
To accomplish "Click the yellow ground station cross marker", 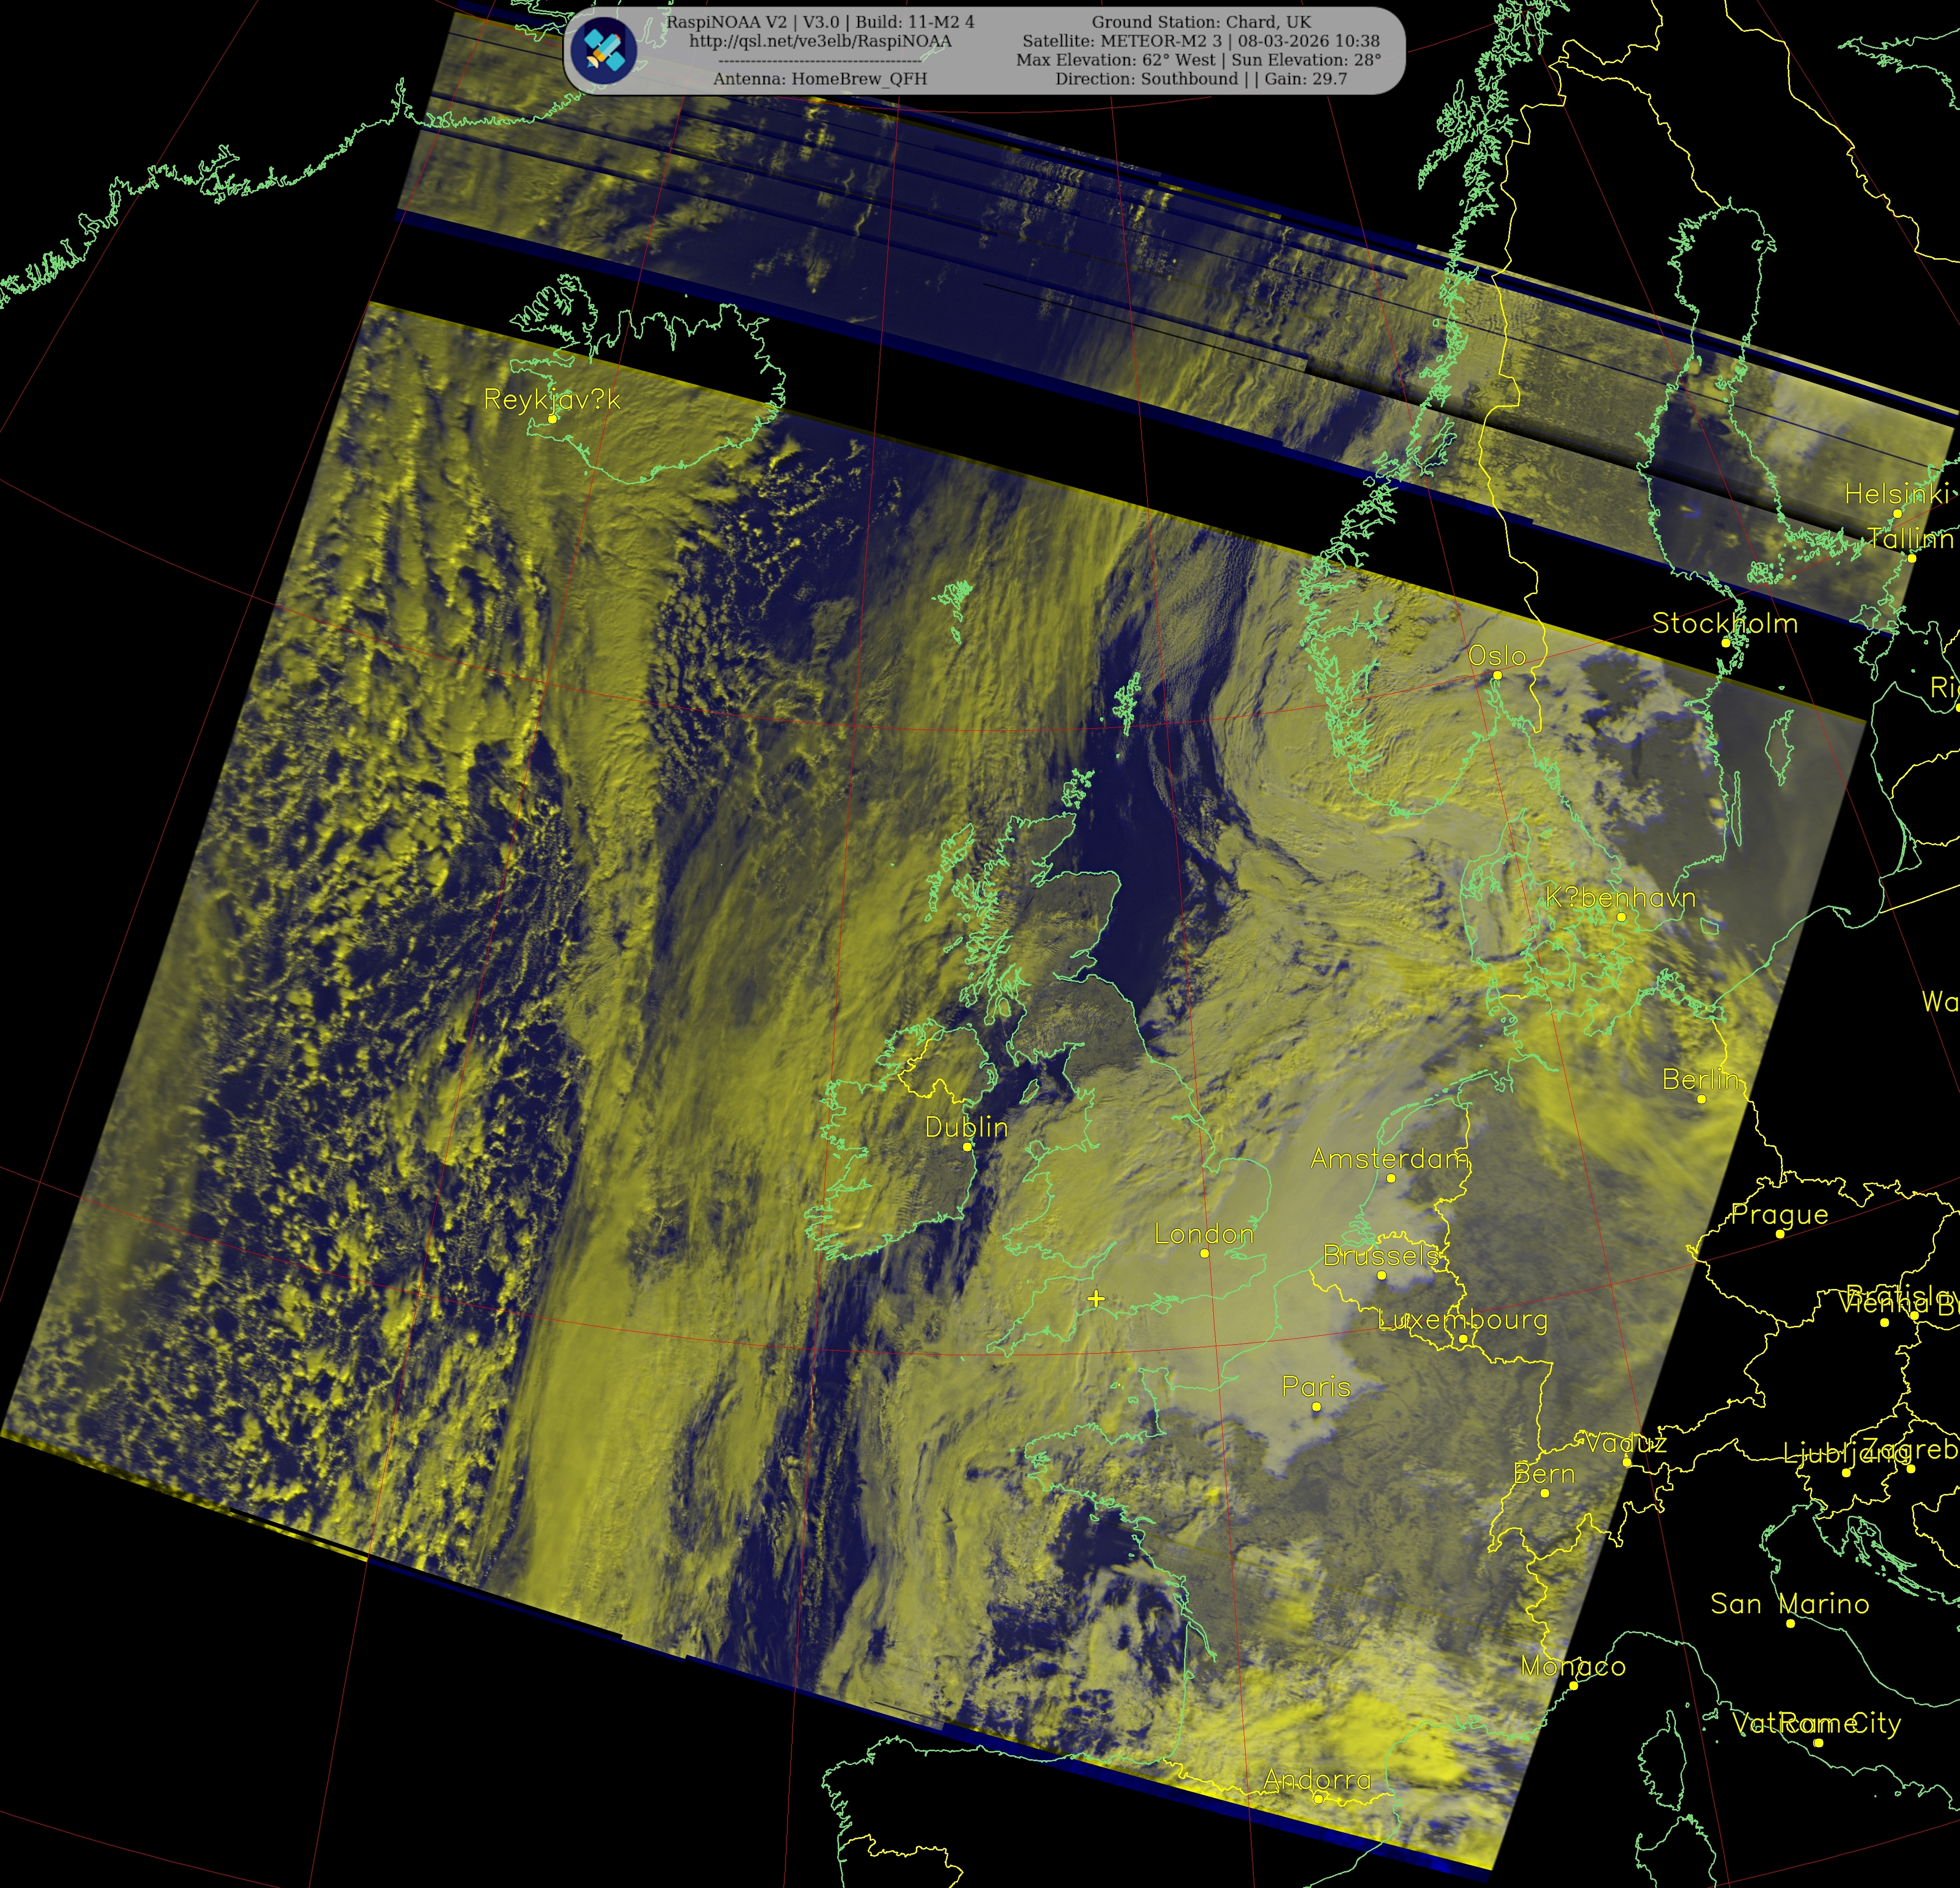I will click(1096, 1299).
